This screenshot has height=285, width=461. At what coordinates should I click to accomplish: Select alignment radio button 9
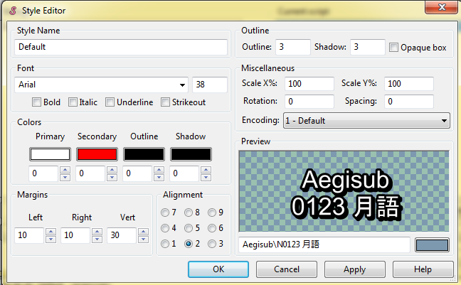(x=212, y=213)
